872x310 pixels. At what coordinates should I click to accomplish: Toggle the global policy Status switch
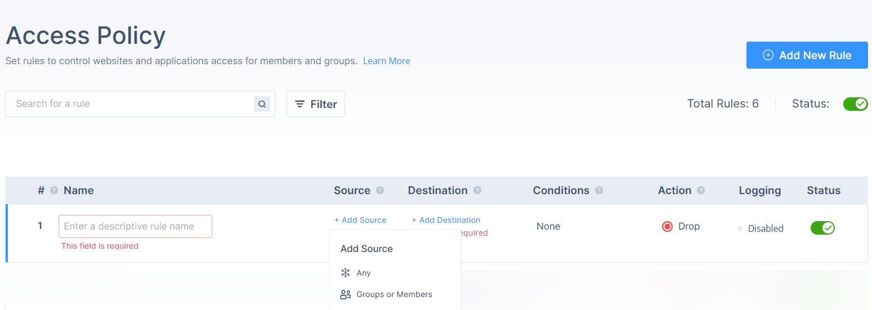tap(855, 104)
